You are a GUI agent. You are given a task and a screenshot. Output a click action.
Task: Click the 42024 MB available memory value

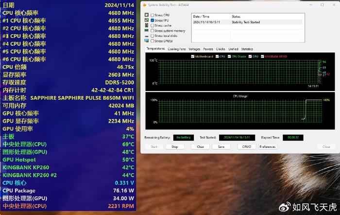pos(121,106)
